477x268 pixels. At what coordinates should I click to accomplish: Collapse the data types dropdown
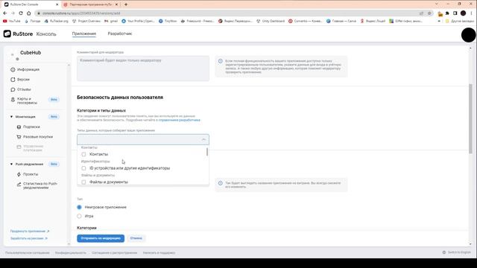(203, 139)
